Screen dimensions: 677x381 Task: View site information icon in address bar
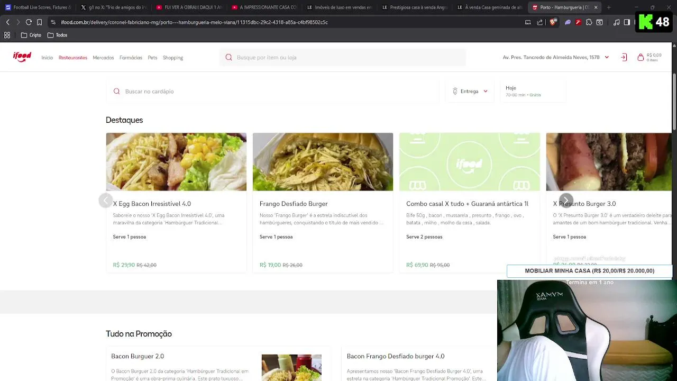click(53, 22)
